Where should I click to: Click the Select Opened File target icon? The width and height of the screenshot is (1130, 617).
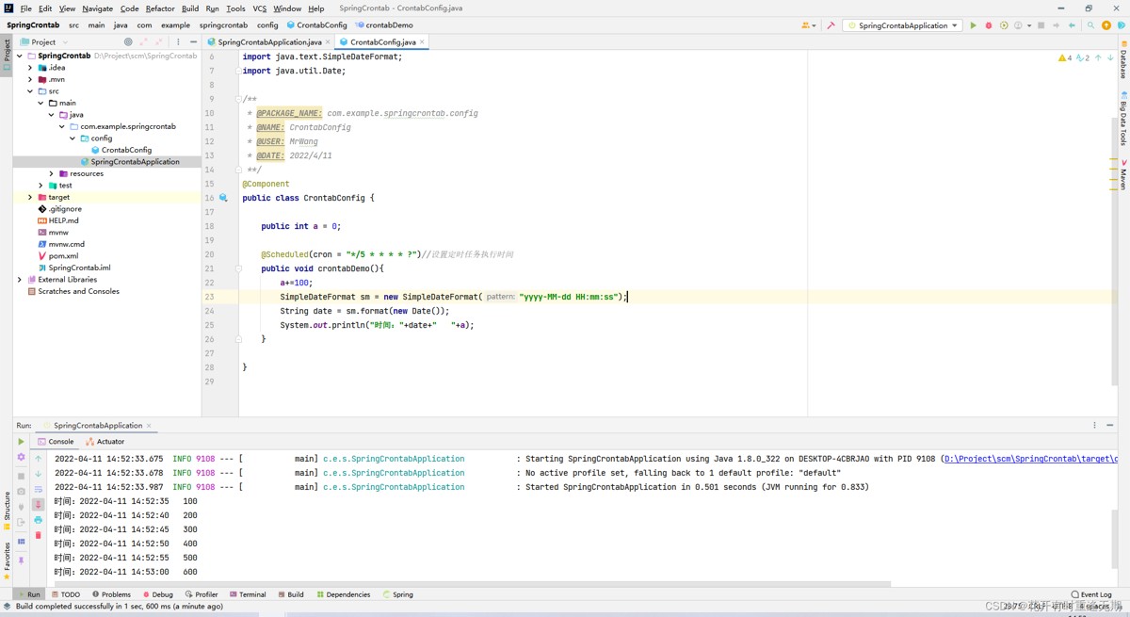coord(128,42)
